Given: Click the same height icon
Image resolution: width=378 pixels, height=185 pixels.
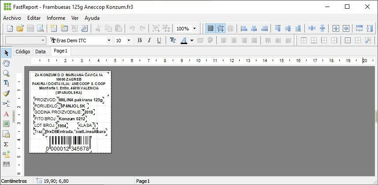Looking at the screenshot, I should [x=369, y=29].
